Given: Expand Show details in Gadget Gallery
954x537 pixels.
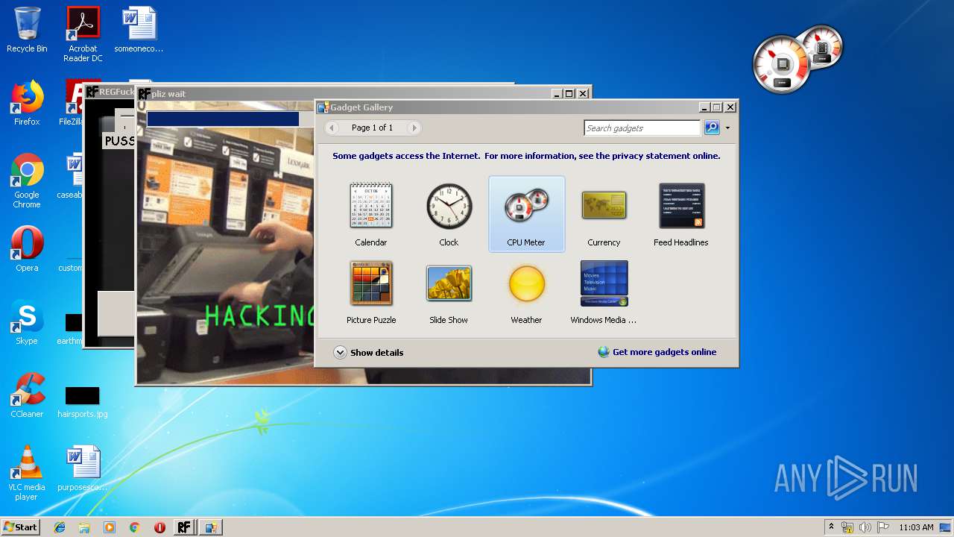Looking at the screenshot, I should pyautogui.click(x=368, y=353).
